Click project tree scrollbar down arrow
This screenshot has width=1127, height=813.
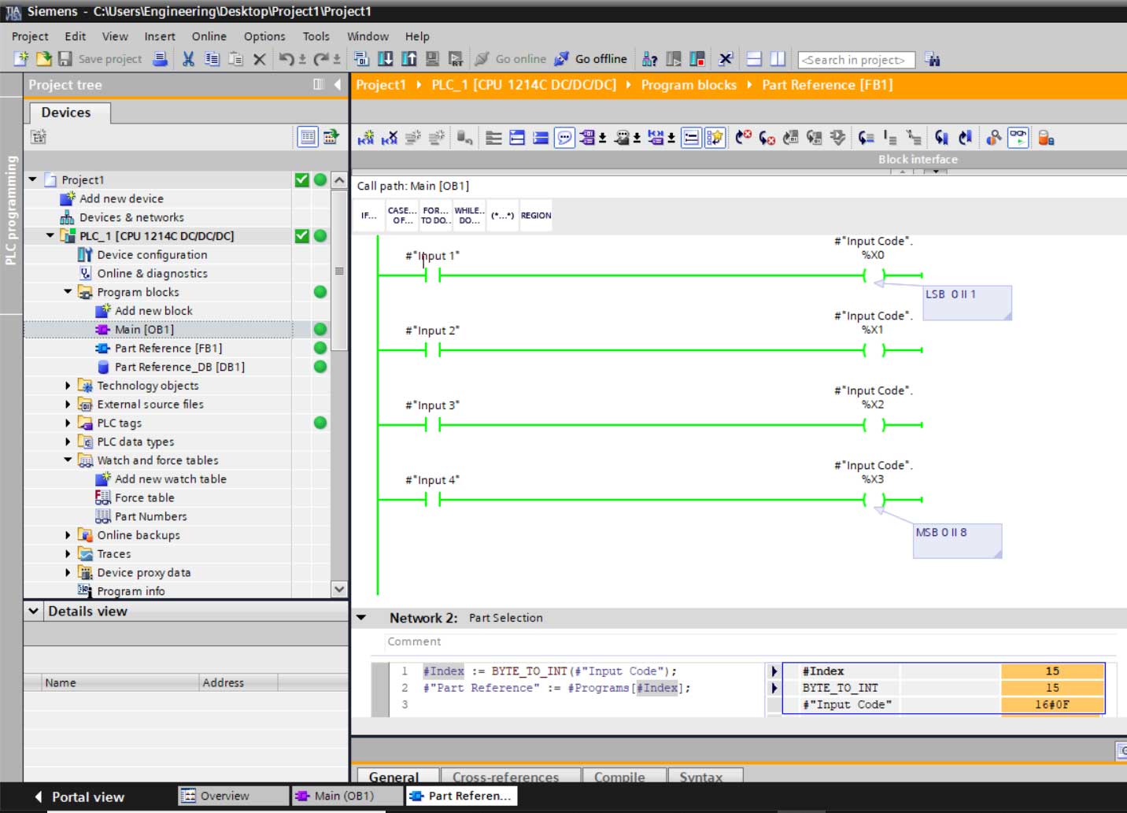click(x=339, y=589)
